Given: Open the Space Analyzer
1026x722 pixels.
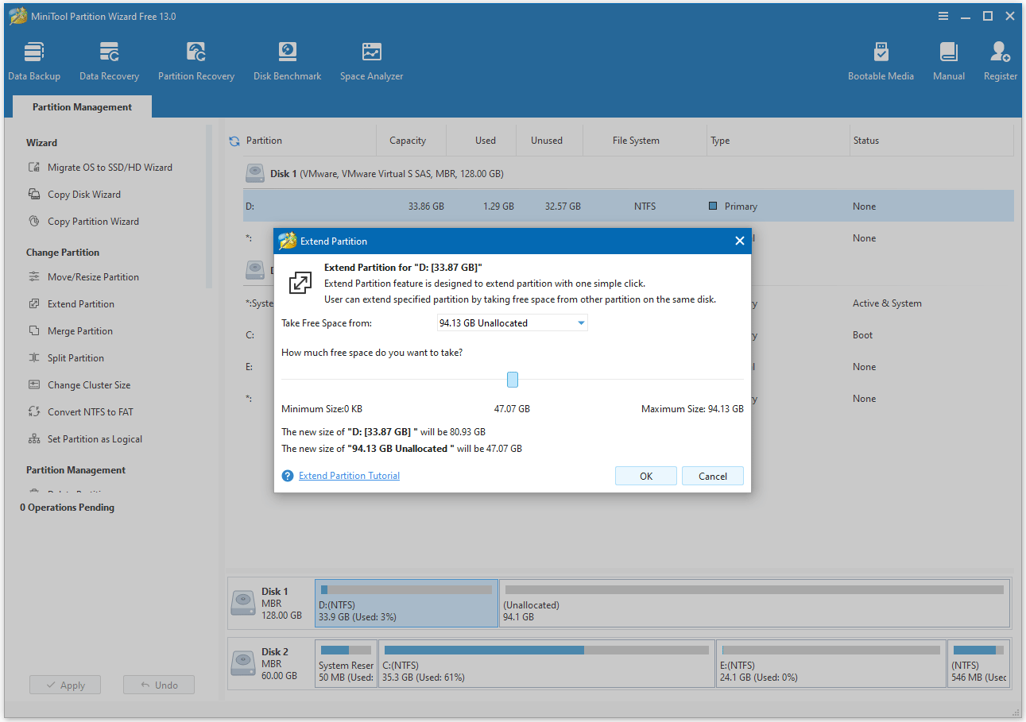Looking at the screenshot, I should click(370, 60).
